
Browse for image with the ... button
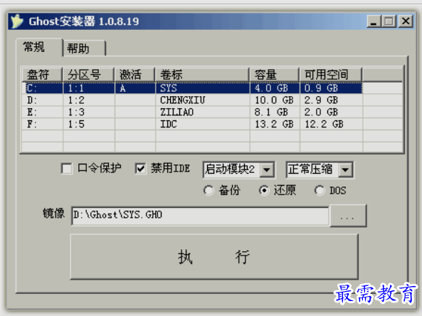tap(348, 216)
